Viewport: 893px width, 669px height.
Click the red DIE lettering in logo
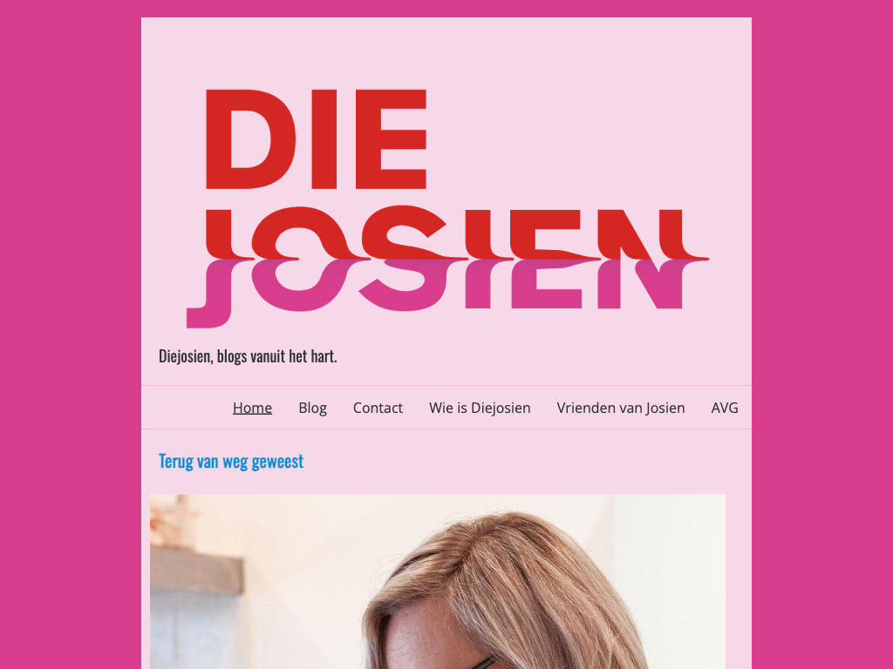coord(316,139)
